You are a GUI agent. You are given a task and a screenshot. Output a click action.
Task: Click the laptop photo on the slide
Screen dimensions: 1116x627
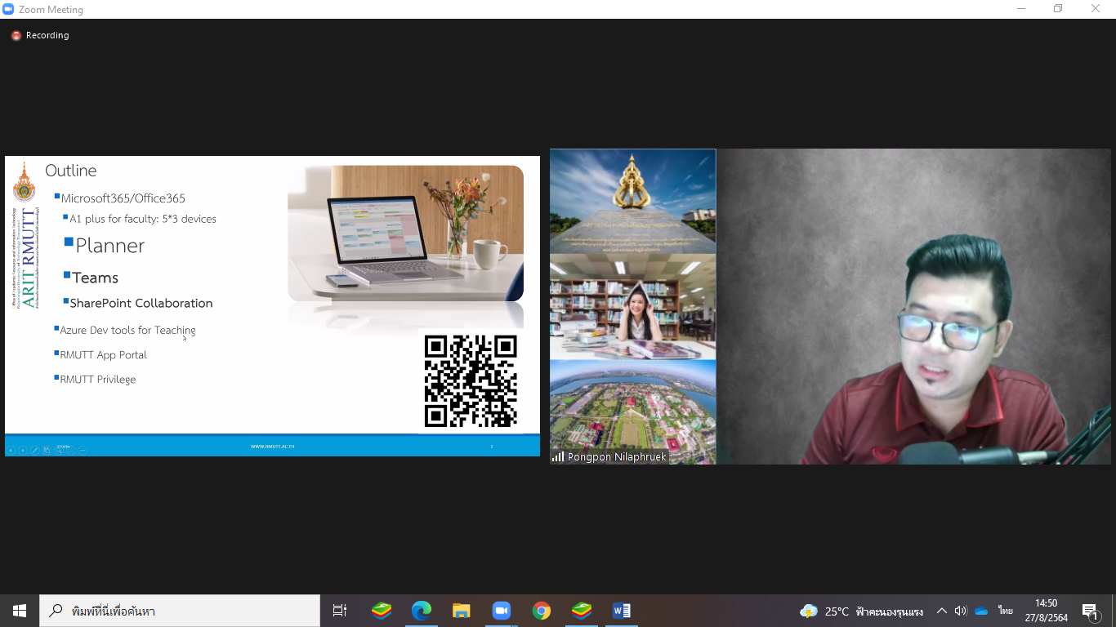click(405, 233)
